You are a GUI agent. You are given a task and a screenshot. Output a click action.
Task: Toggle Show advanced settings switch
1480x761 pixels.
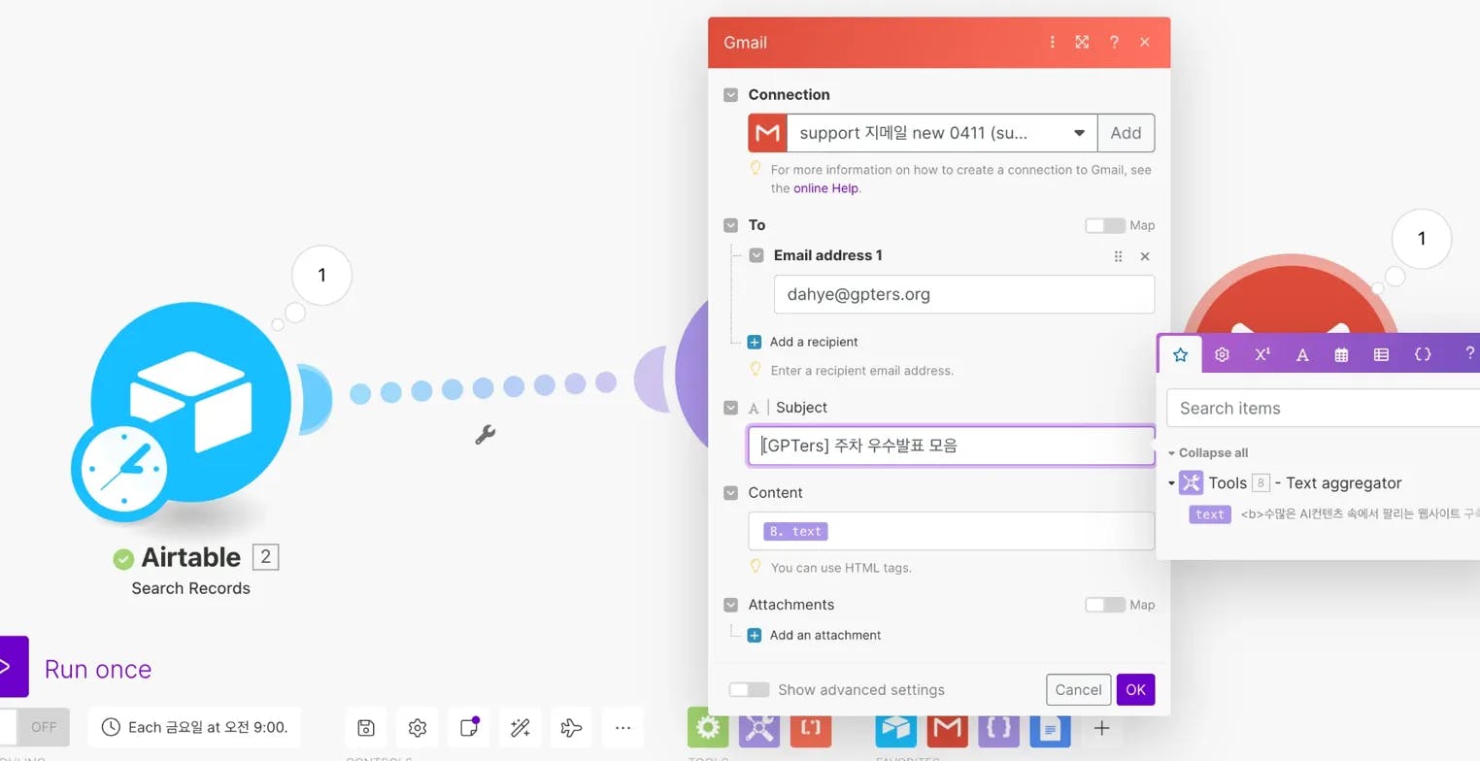(749, 690)
